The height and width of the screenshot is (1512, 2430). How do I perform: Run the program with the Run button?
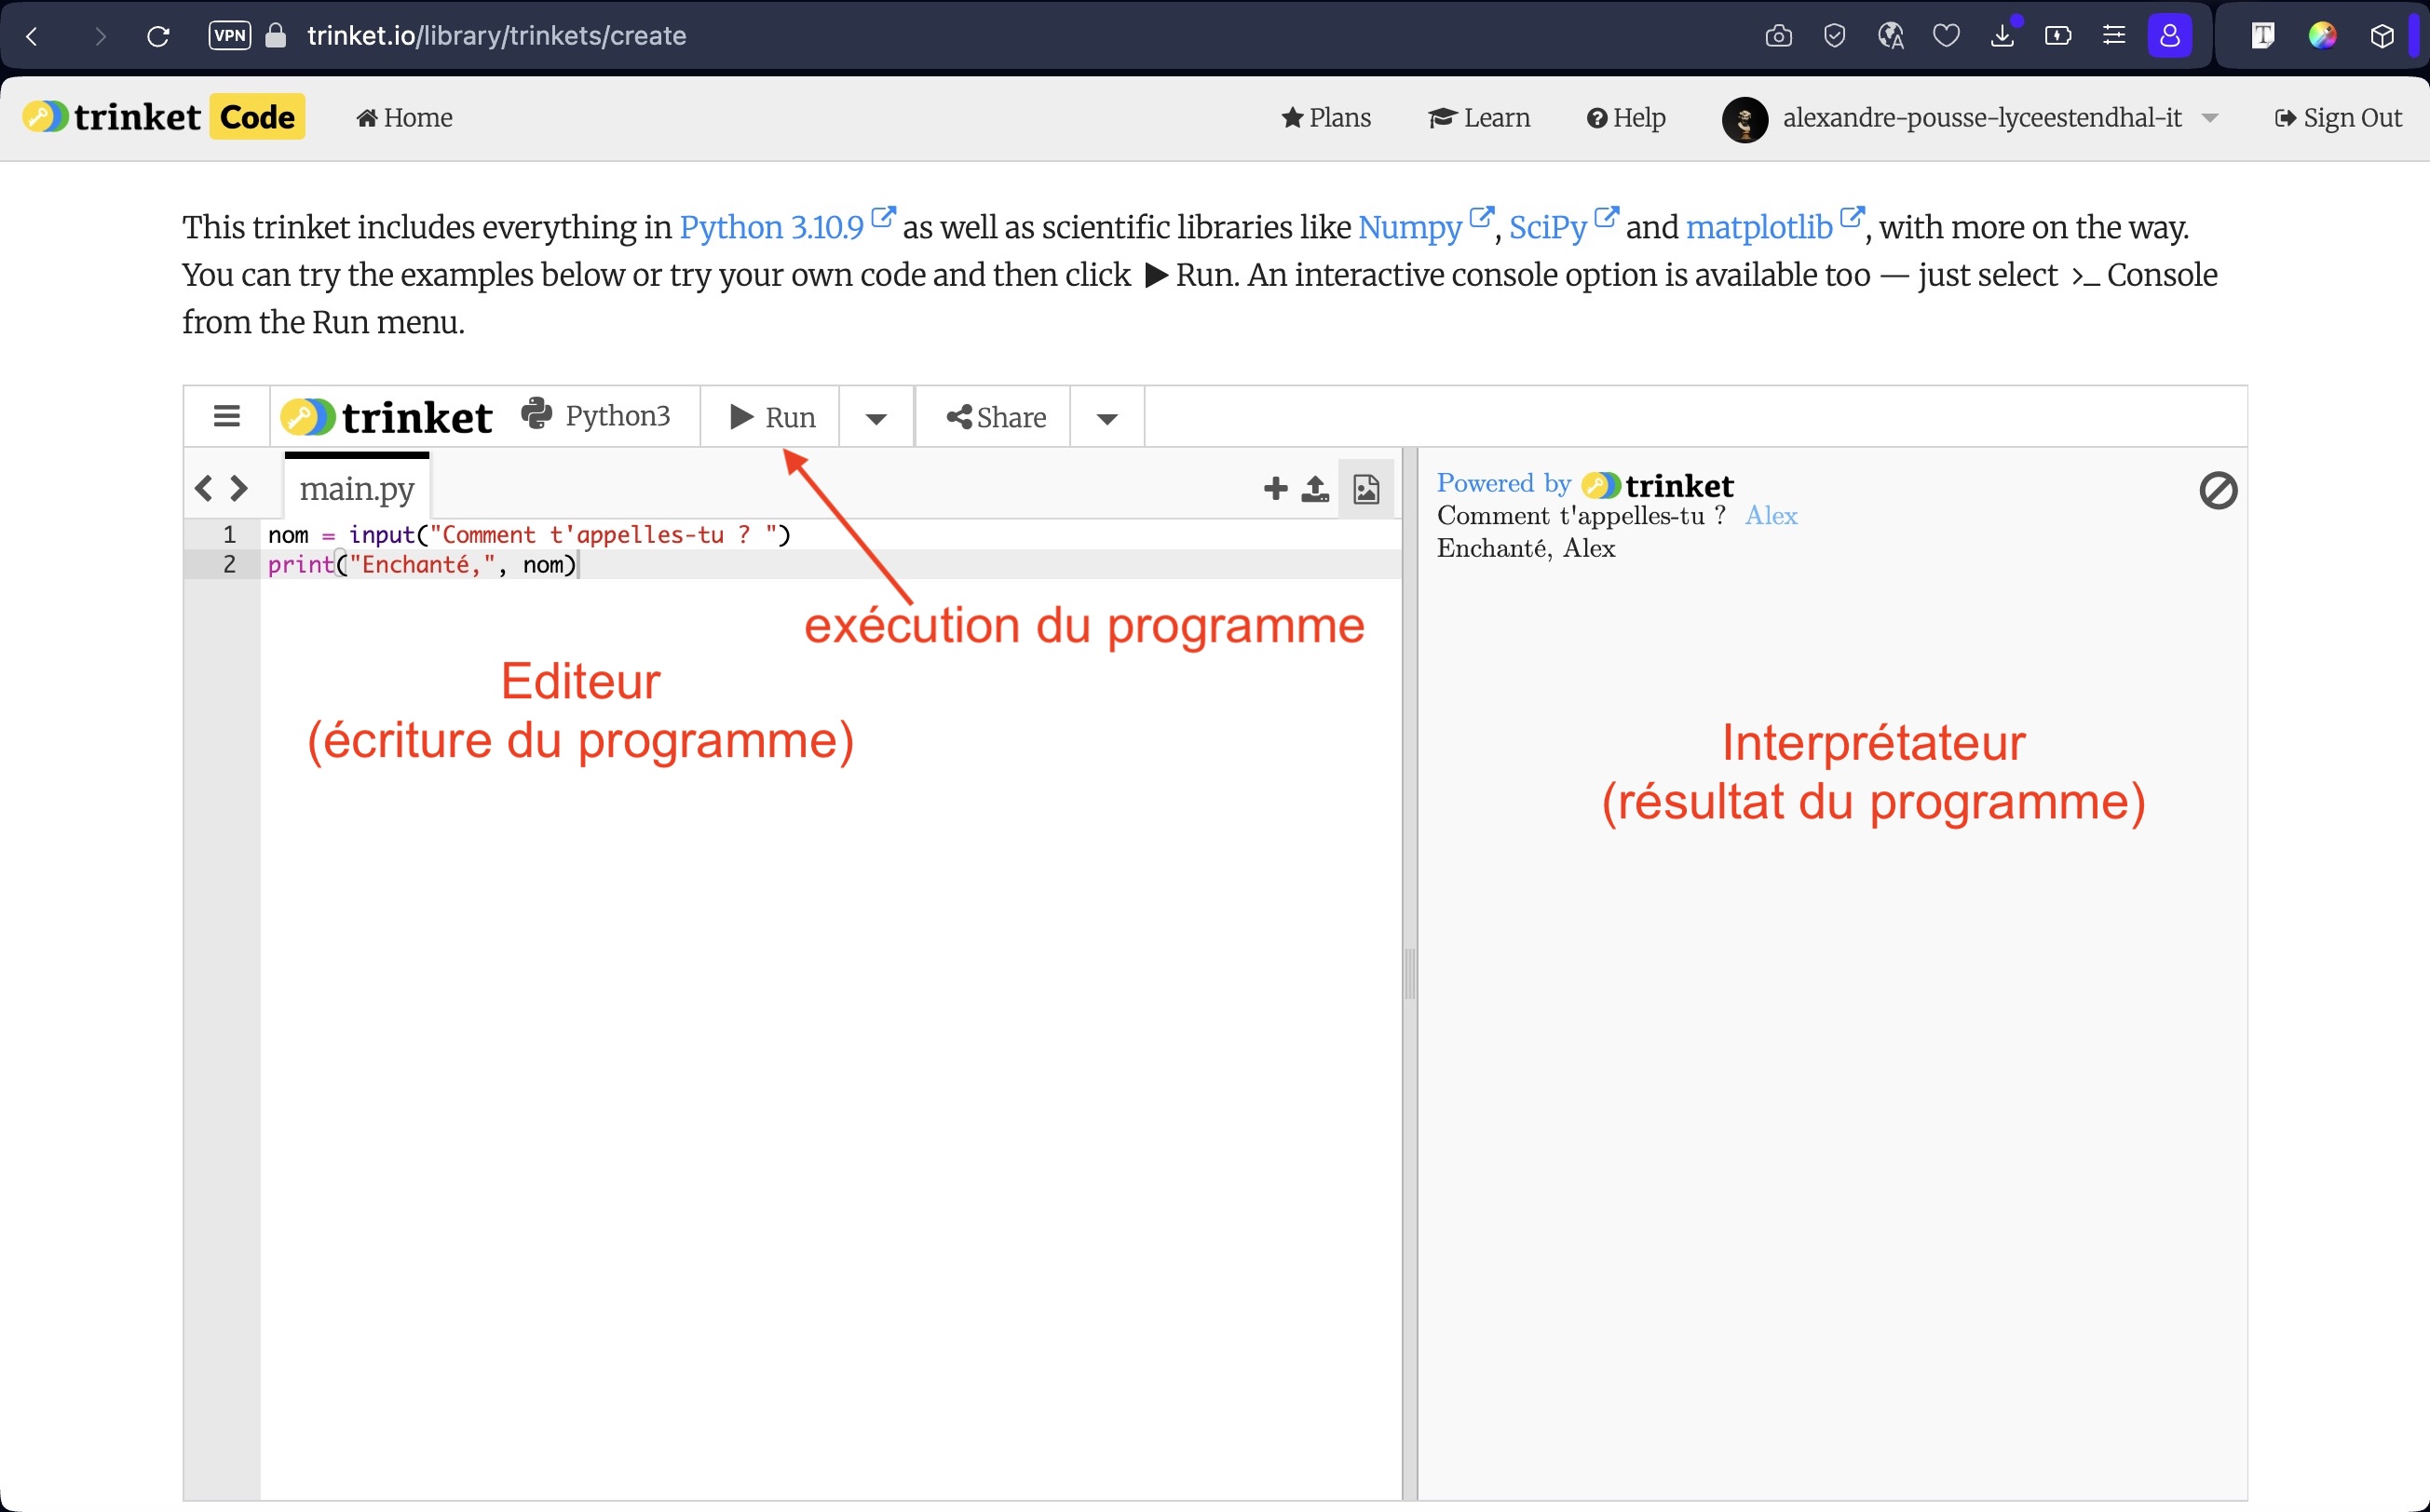click(x=770, y=417)
